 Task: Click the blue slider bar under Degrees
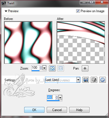coord(53,101)
